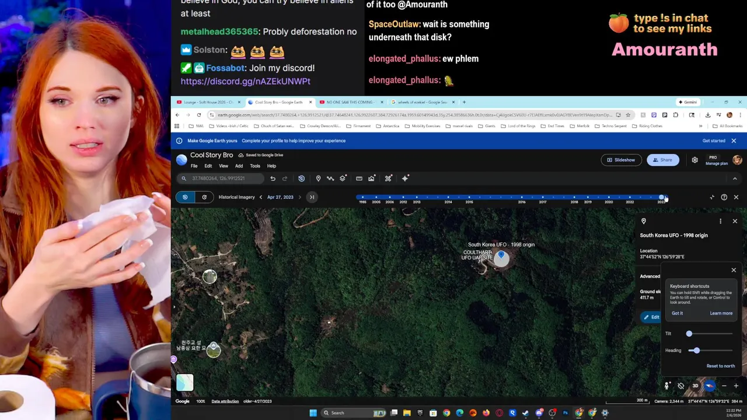Open the Edit menu

208,166
